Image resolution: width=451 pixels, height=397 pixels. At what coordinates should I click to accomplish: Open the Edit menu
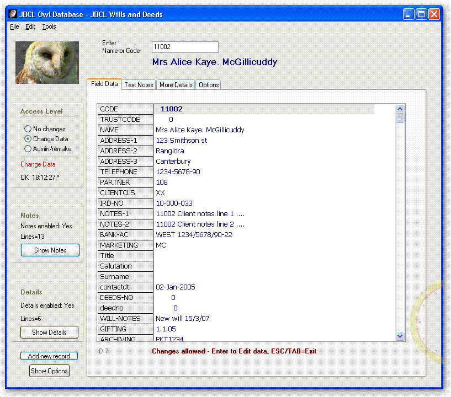click(x=30, y=26)
